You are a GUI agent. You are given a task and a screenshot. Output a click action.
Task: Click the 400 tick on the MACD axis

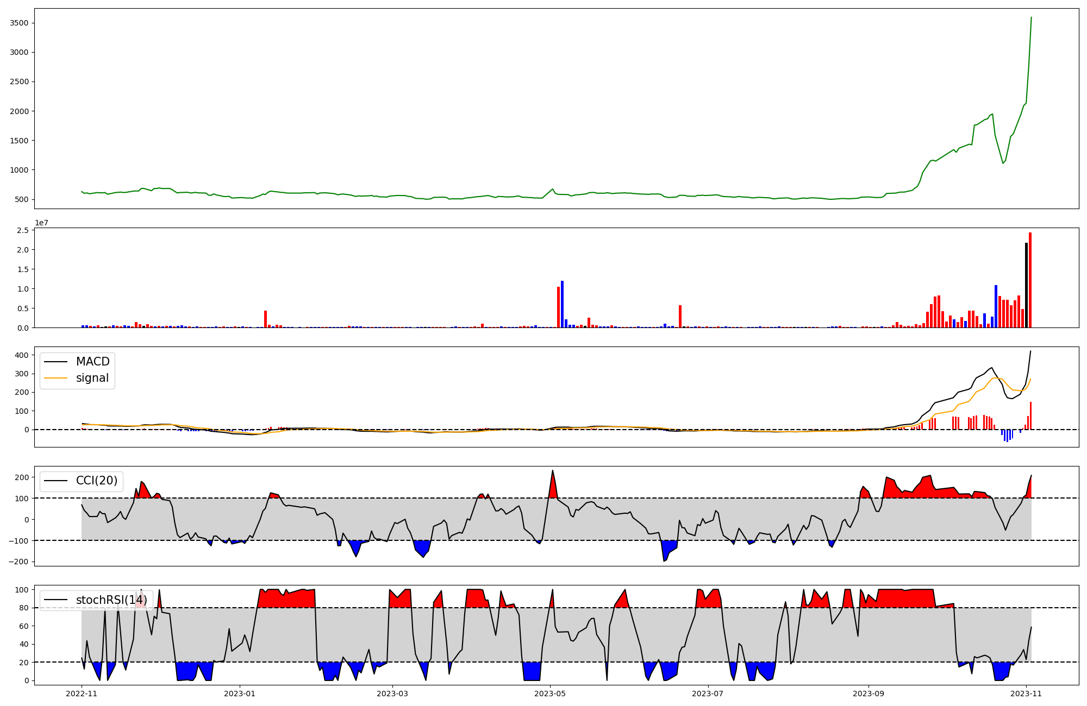coord(22,355)
